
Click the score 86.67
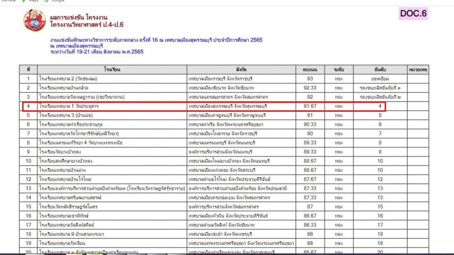(x=310, y=216)
